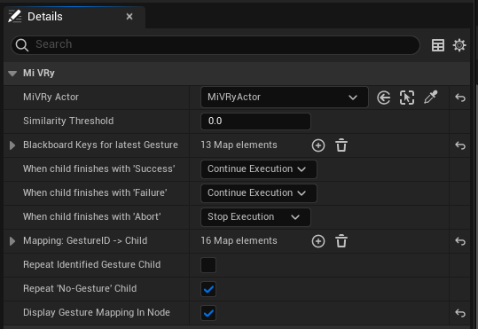Add element to GestureID -> Child mapping
Image resolution: width=478 pixels, height=329 pixels.
(x=318, y=241)
